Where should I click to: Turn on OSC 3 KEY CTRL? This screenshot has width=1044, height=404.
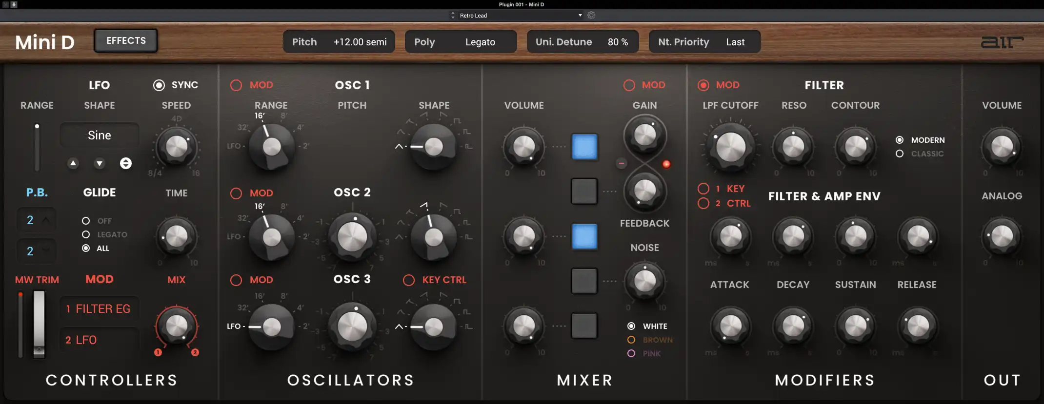pos(409,280)
